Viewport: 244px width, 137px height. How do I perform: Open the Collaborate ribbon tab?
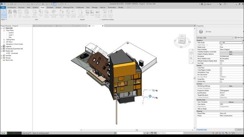[x=80, y=8]
